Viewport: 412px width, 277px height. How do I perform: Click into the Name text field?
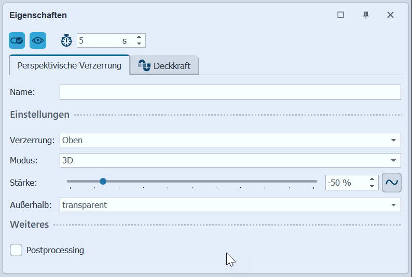pyautogui.click(x=230, y=92)
